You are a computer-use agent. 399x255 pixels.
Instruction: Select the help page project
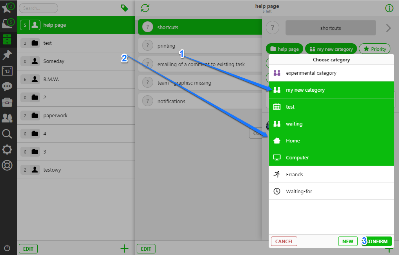76,25
